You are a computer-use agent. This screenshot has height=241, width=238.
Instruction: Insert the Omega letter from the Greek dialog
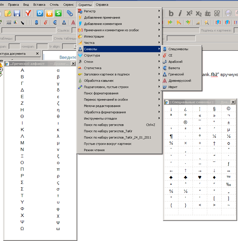coord(22,228)
